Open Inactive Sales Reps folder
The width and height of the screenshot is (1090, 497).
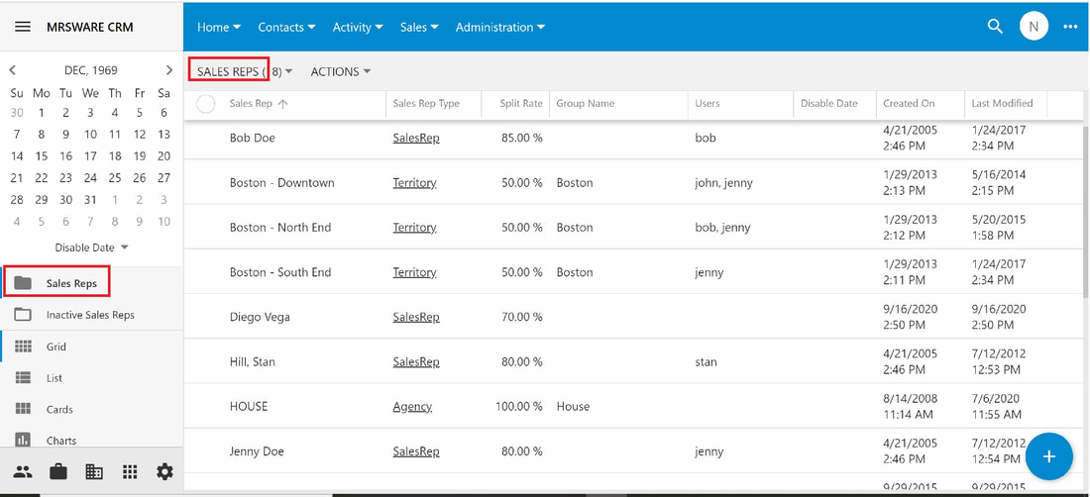[x=90, y=315]
